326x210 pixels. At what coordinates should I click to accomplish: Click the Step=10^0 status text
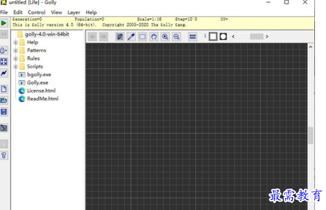pos(186,19)
